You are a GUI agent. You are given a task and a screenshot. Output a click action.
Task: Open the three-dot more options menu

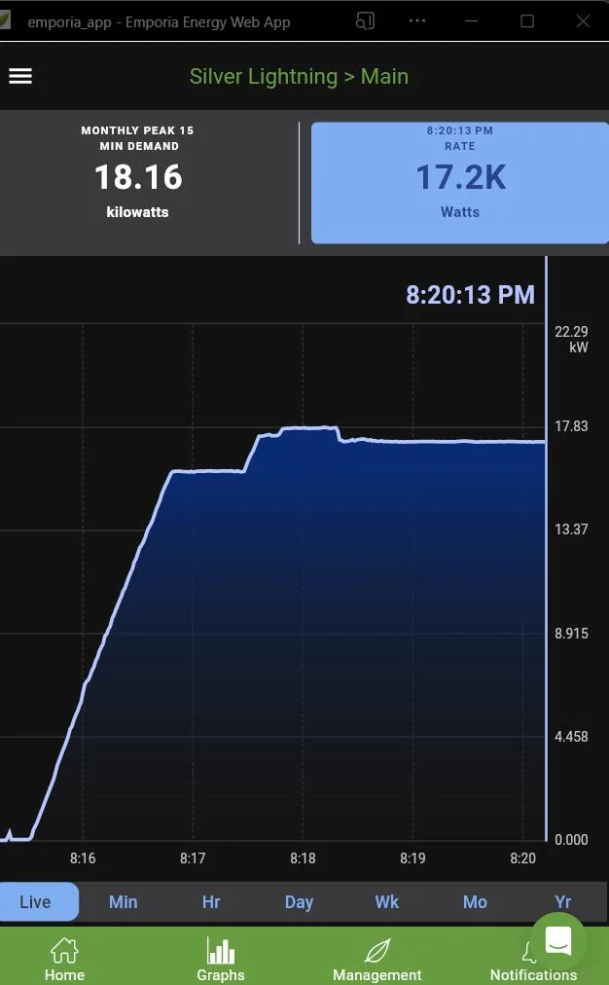pyautogui.click(x=417, y=21)
